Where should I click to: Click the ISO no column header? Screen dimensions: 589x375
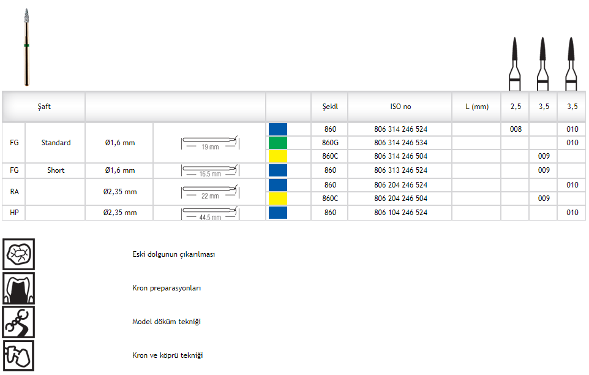(400, 107)
